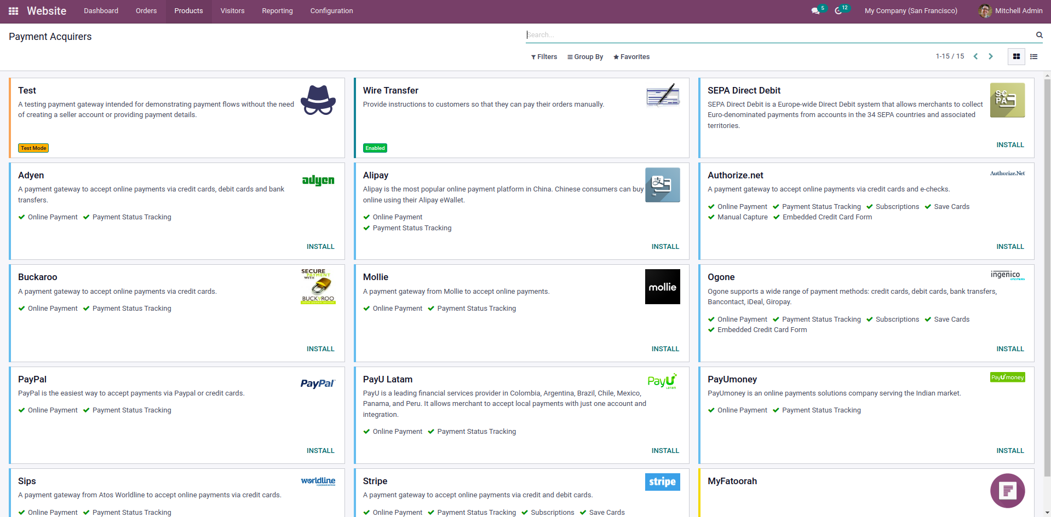
Task: Click the 1-15 / 15 pager counter
Action: [950, 56]
